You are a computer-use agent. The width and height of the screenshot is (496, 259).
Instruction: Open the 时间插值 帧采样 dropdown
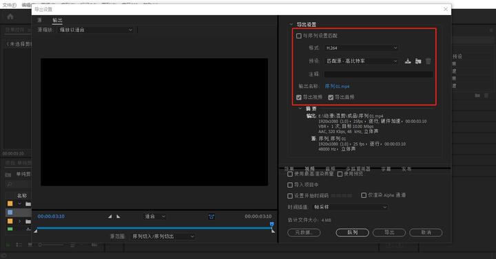click(350, 207)
